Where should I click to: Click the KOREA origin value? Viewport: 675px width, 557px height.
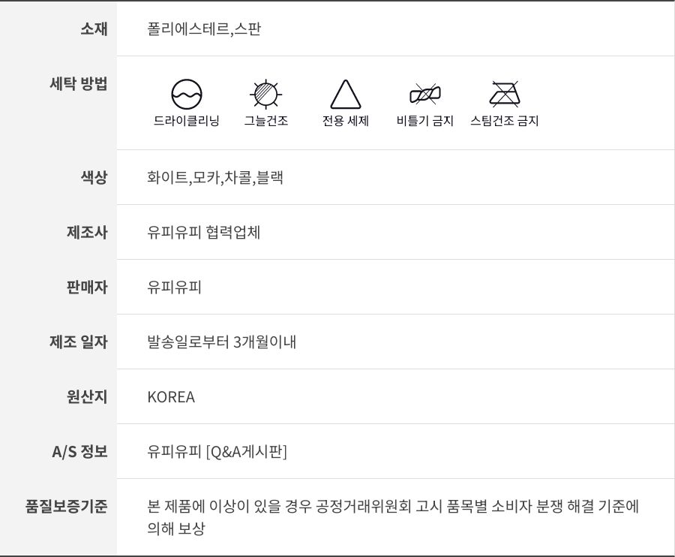(x=171, y=397)
